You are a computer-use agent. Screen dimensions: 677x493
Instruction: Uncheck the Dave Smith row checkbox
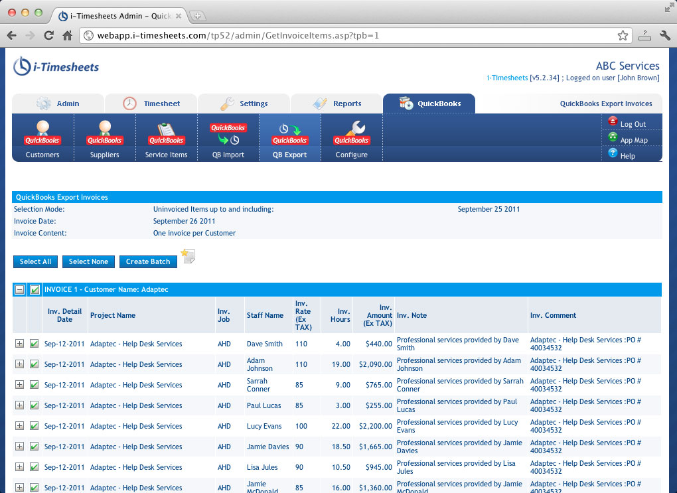pyautogui.click(x=34, y=344)
